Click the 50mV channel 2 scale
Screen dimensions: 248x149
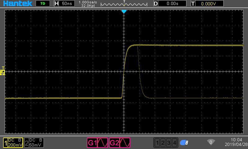tap(35, 145)
